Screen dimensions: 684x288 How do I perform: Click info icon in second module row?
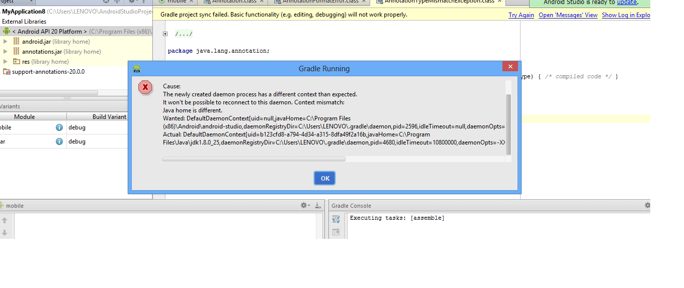click(x=59, y=141)
